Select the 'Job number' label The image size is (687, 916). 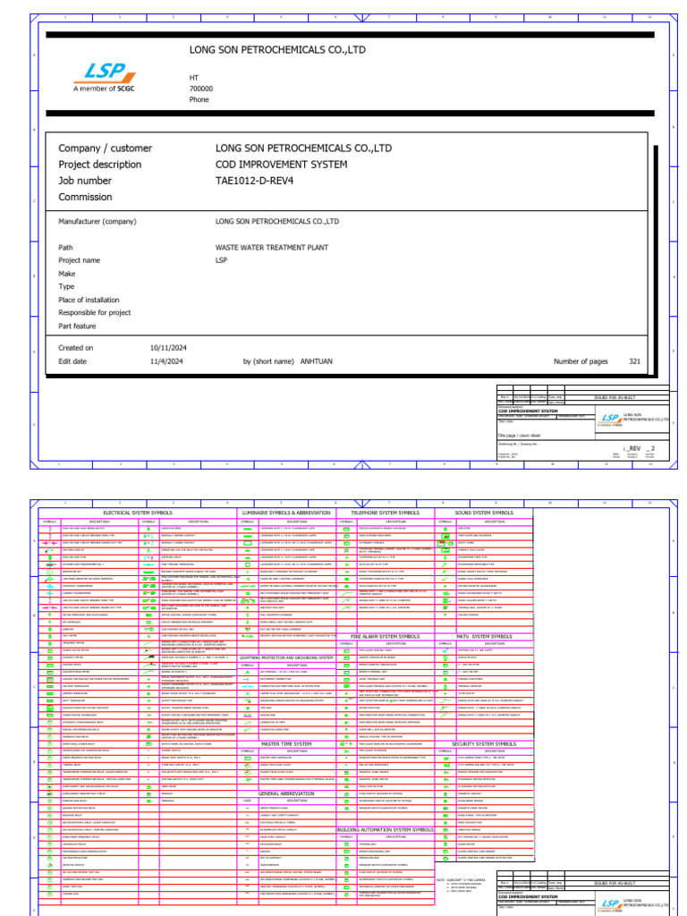[85, 181]
